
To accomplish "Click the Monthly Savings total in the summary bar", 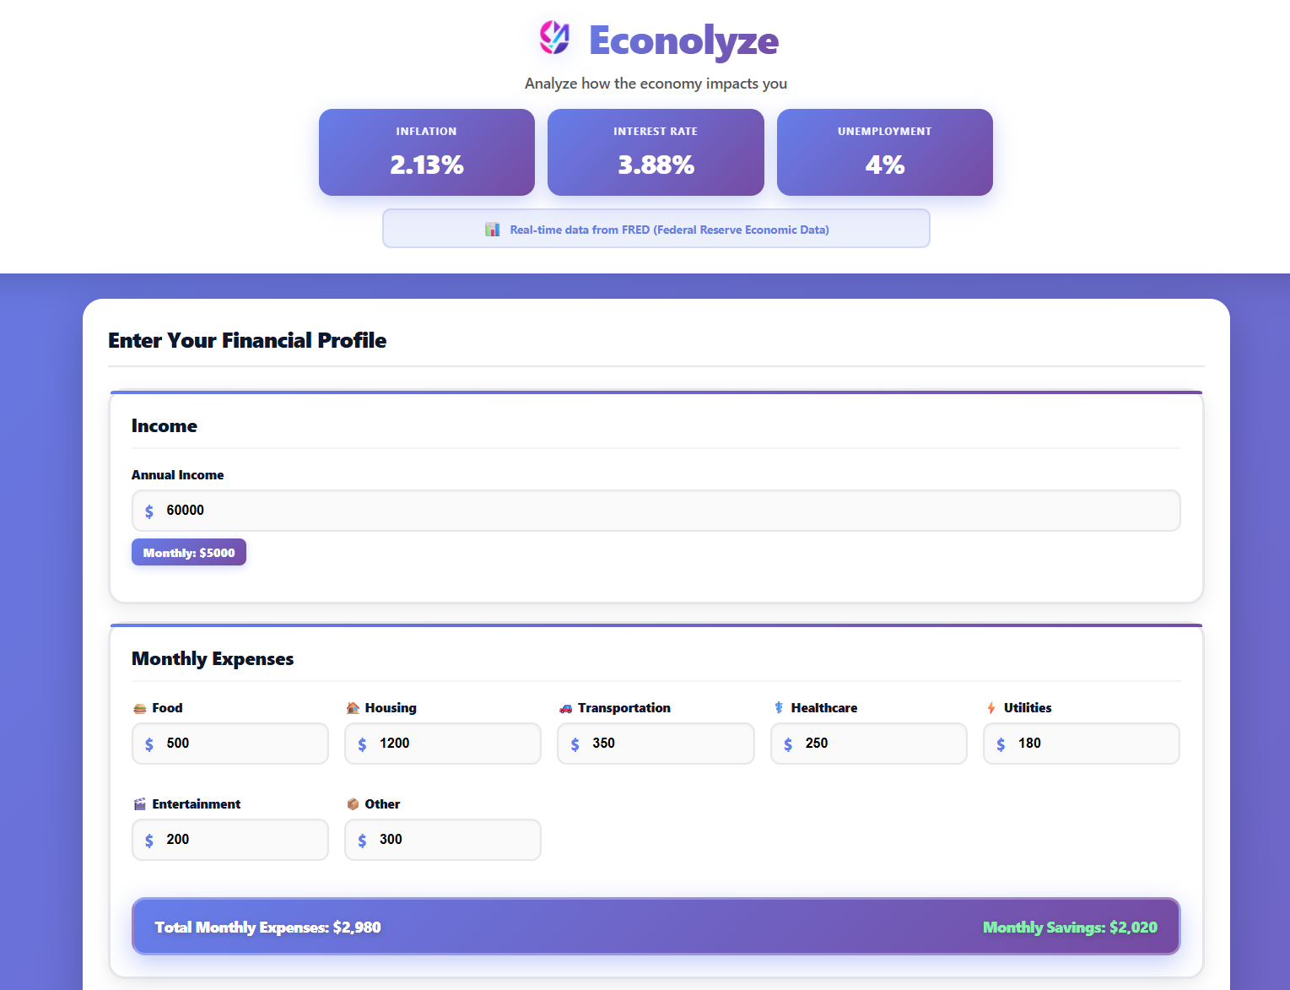I will [x=1070, y=926].
